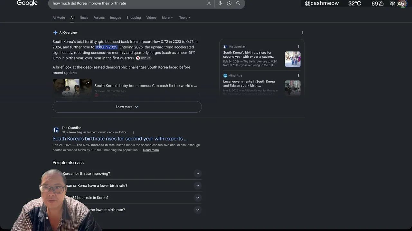The width and height of the screenshot is (412, 231).
Task: Click the Nikkei Asia favicon on the source card
Action: [x=225, y=76]
